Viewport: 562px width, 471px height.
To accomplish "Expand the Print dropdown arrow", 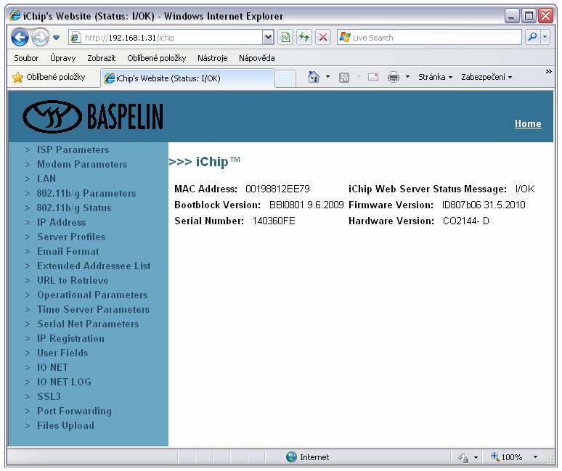I will (407, 77).
